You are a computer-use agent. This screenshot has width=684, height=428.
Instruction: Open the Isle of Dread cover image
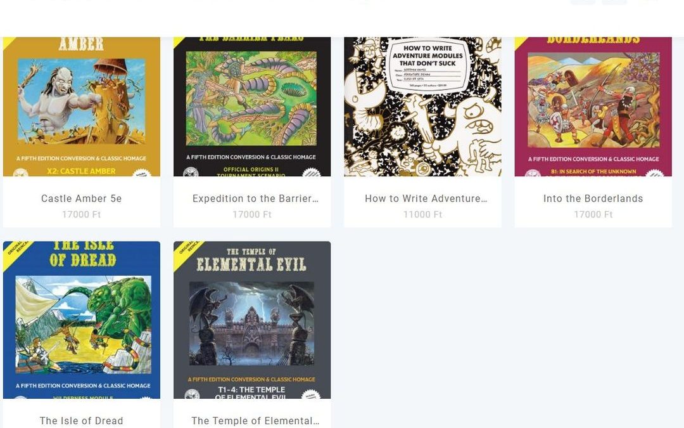82,320
